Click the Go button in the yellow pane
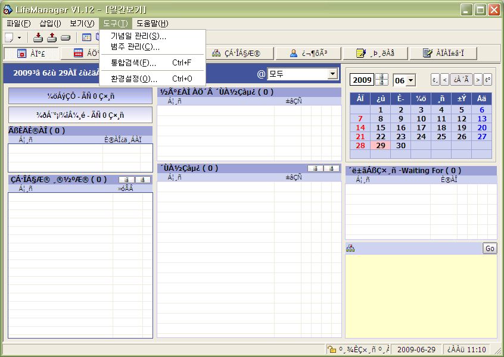The height and width of the screenshot is (357, 504). click(x=490, y=248)
